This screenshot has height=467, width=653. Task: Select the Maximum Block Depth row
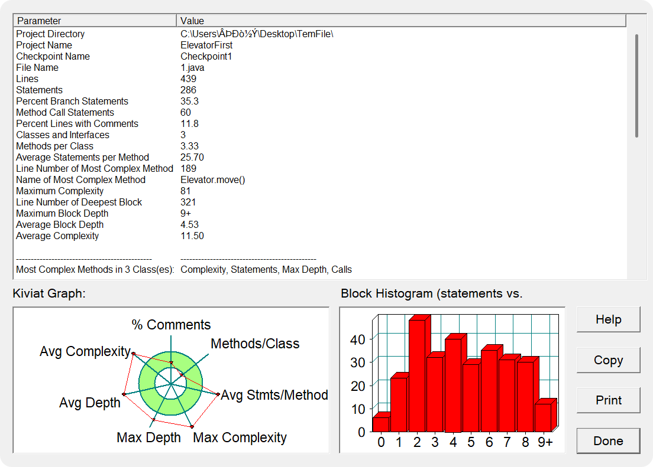click(320, 213)
